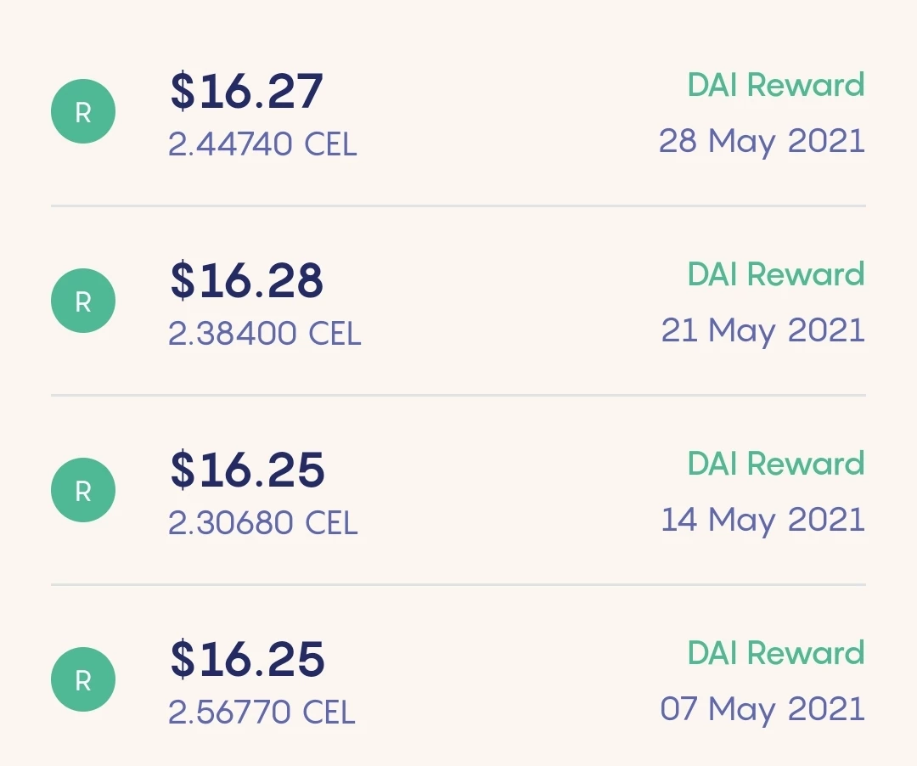The image size is (917, 766).
Task: Select the 28 May 2021 date
Action: click(762, 142)
